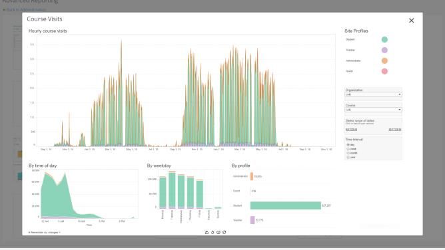This screenshot has height=250, width=445.
Task: Select the year time interval
Action: point(348,157)
